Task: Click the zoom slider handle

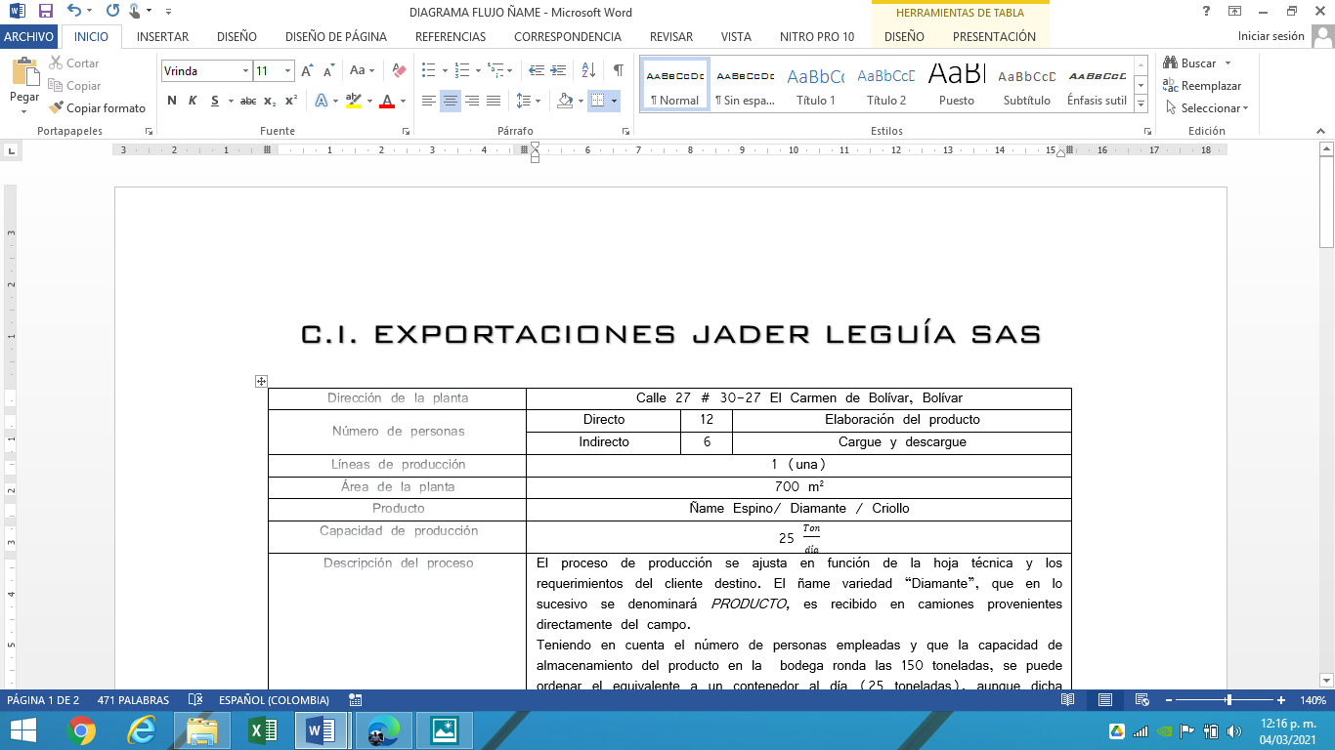Action: pos(1228,700)
